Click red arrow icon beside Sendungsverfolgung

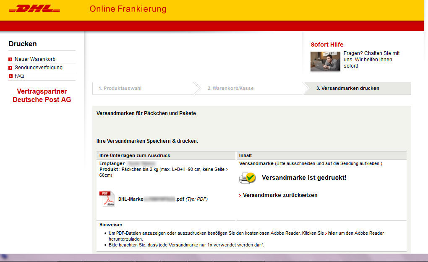(10, 68)
